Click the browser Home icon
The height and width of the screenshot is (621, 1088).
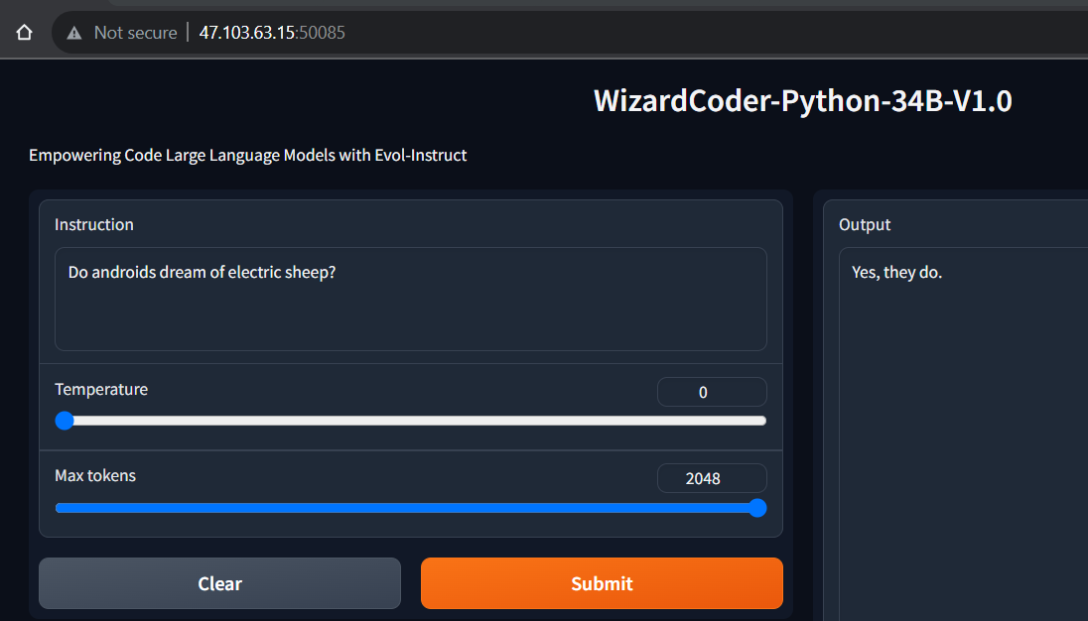(x=25, y=33)
